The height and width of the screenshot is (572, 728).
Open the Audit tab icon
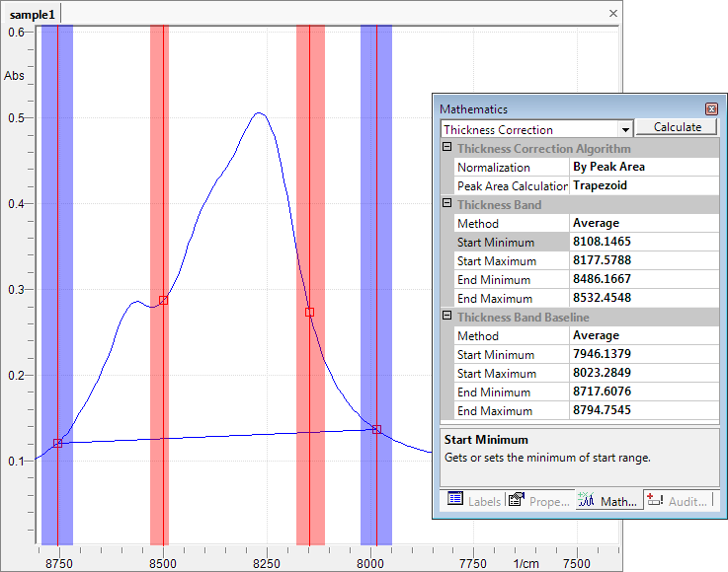click(655, 500)
